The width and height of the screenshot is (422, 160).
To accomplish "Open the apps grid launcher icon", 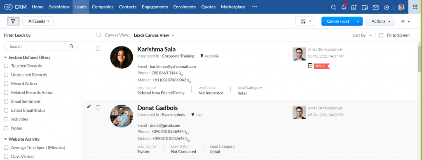I will click(415, 7).
